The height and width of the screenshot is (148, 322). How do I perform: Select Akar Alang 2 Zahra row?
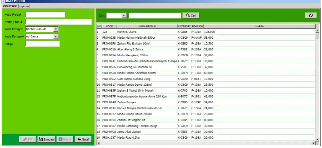(206, 49)
